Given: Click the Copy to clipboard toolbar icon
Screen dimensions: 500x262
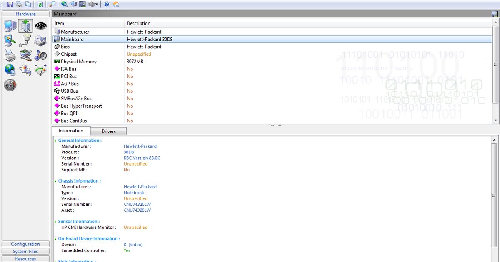Looking at the screenshot, I should (28, 4).
